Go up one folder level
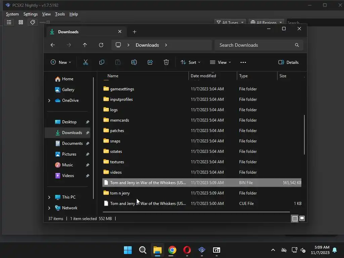Viewport: 344px width, 258px height. [x=85, y=45]
